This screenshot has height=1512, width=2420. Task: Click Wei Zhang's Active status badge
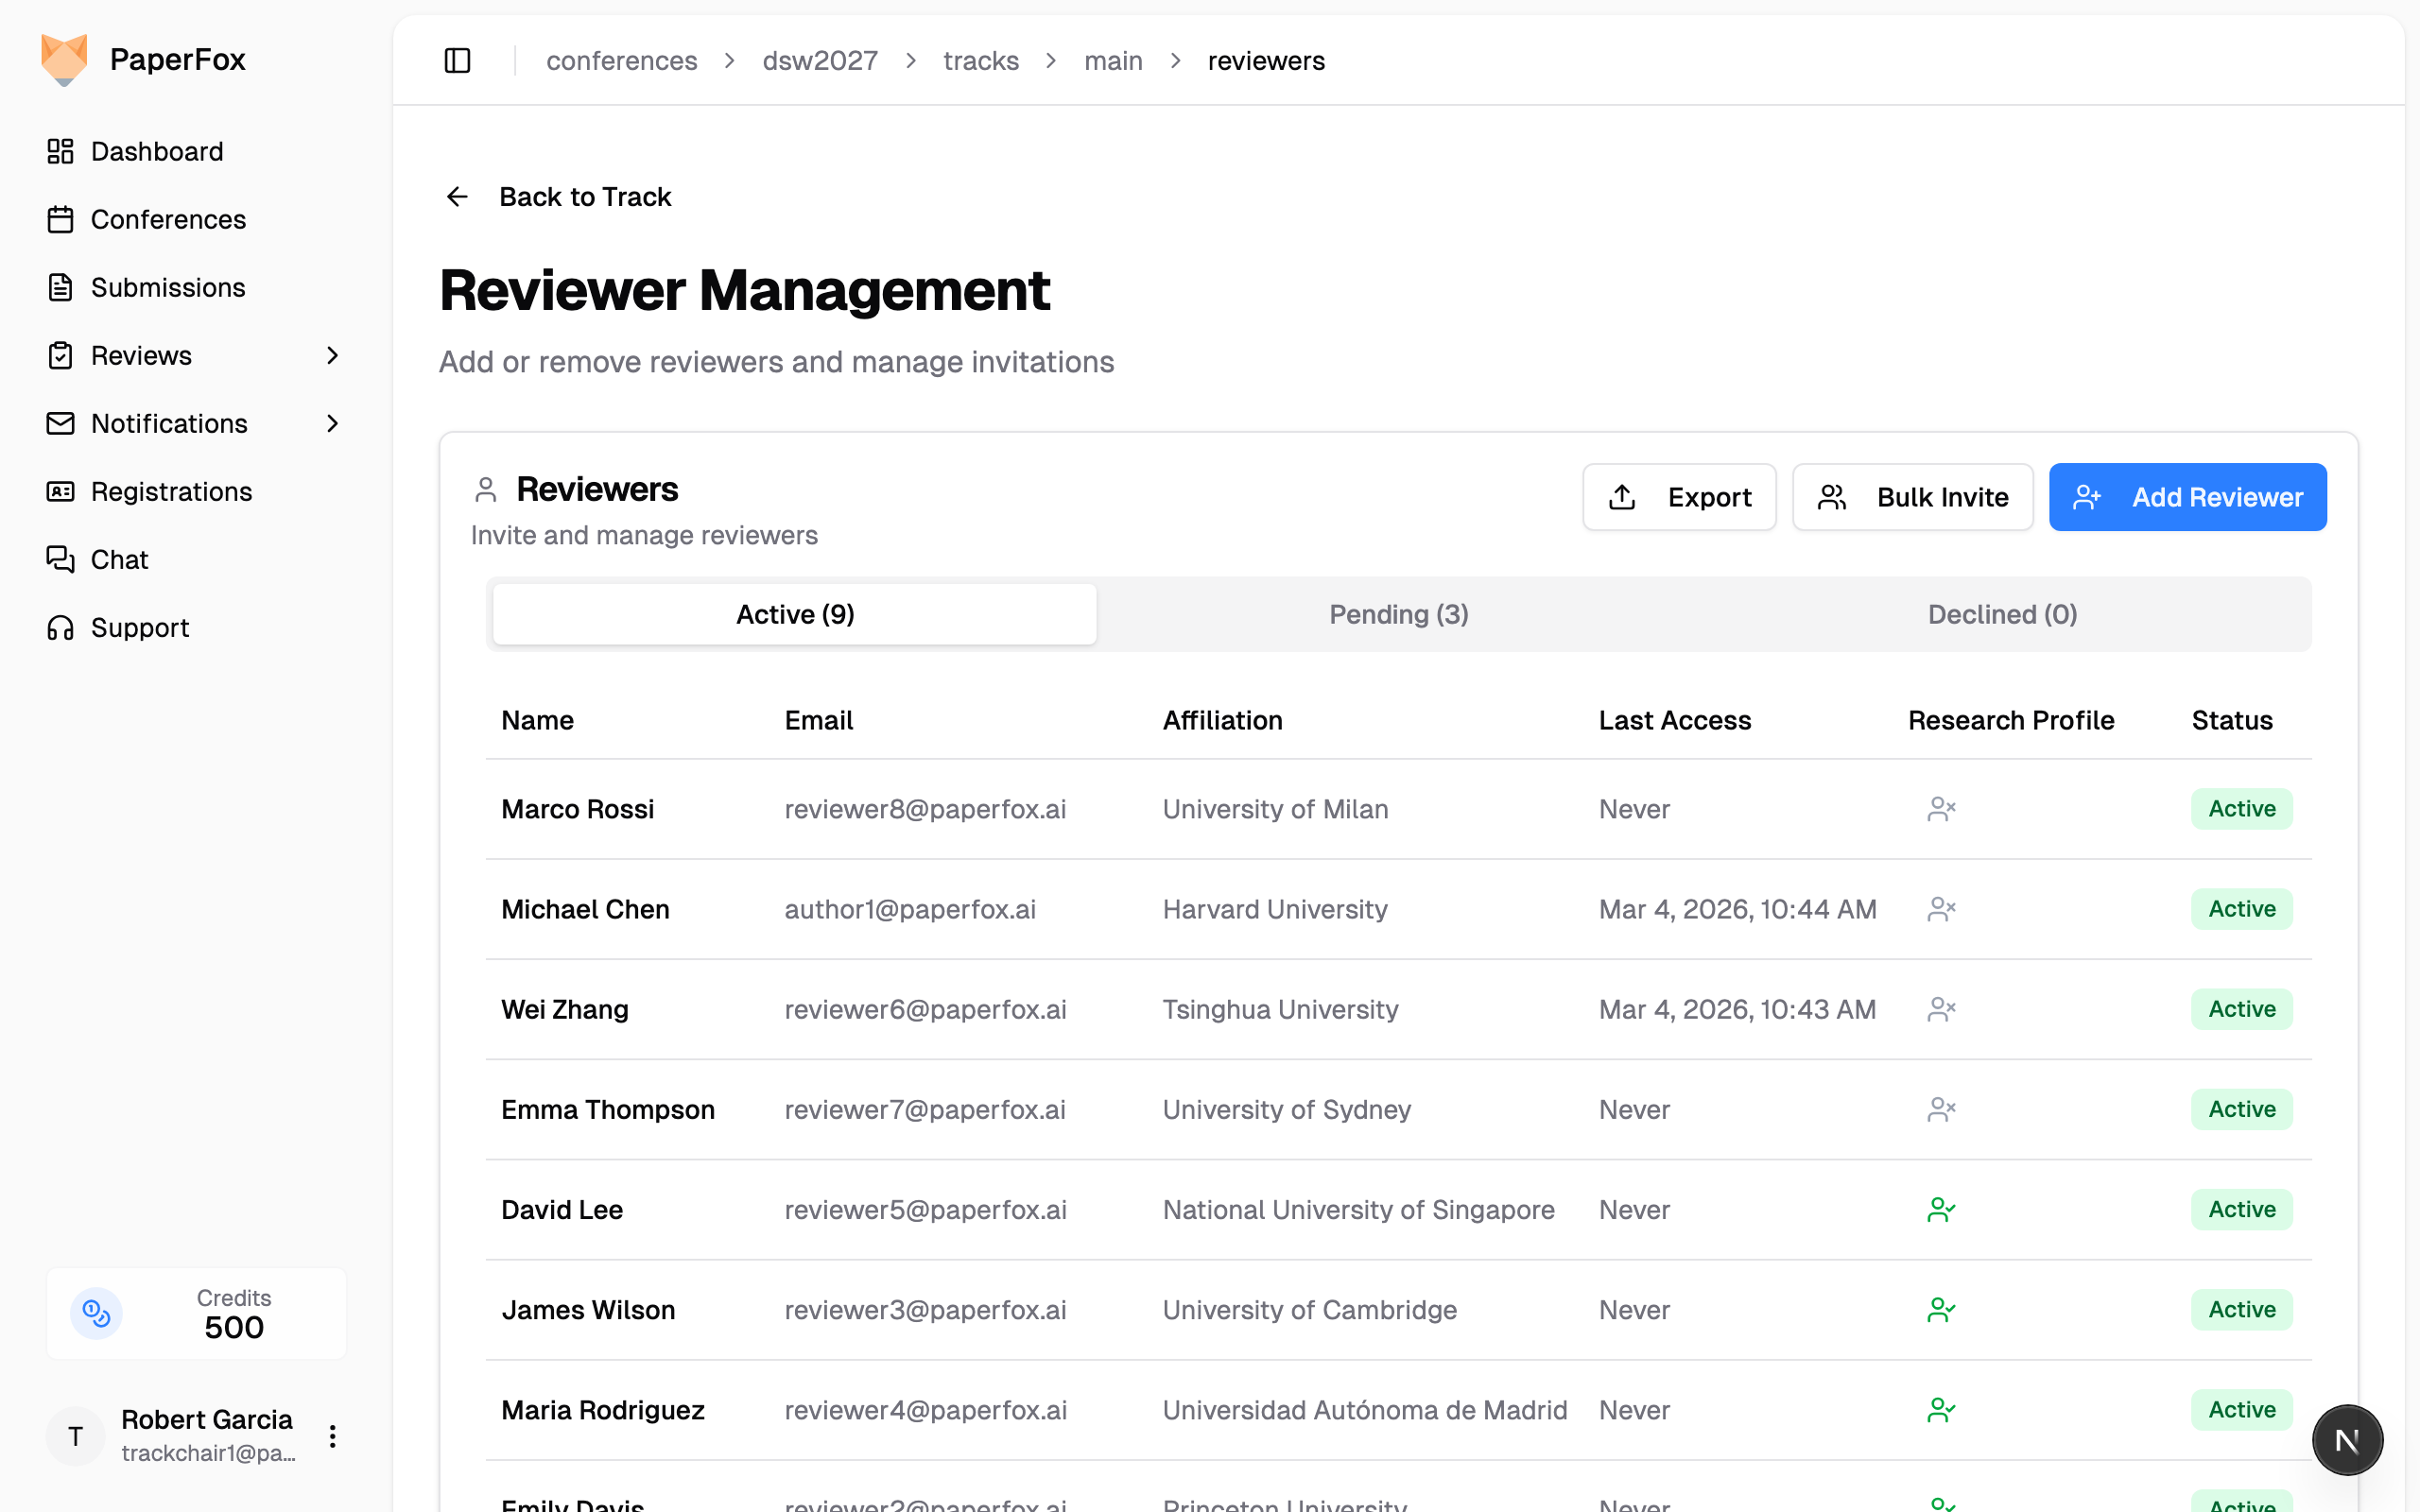coord(2241,1009)
